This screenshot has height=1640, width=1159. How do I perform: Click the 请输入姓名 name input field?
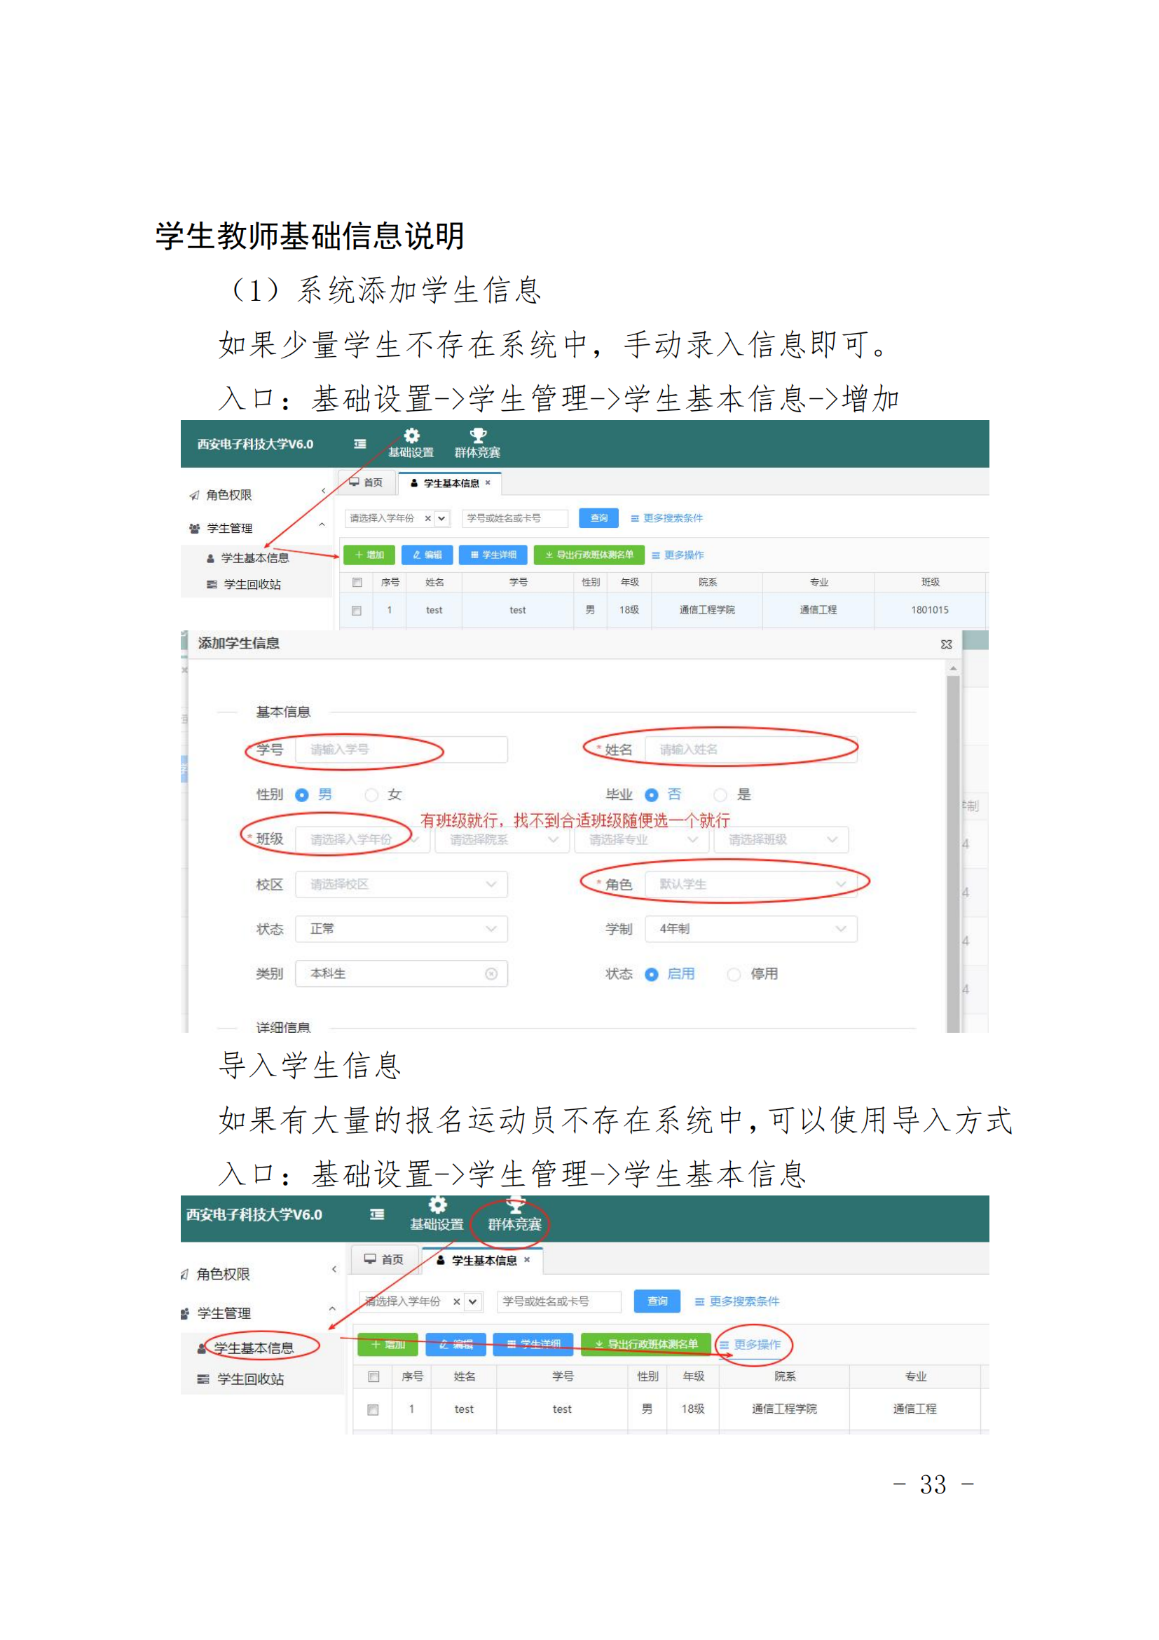point(750,750)
